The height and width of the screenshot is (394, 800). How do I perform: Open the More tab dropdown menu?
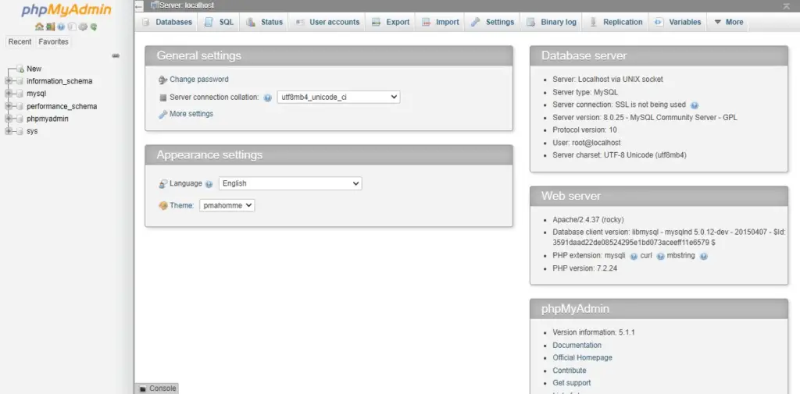coord(729,22)
